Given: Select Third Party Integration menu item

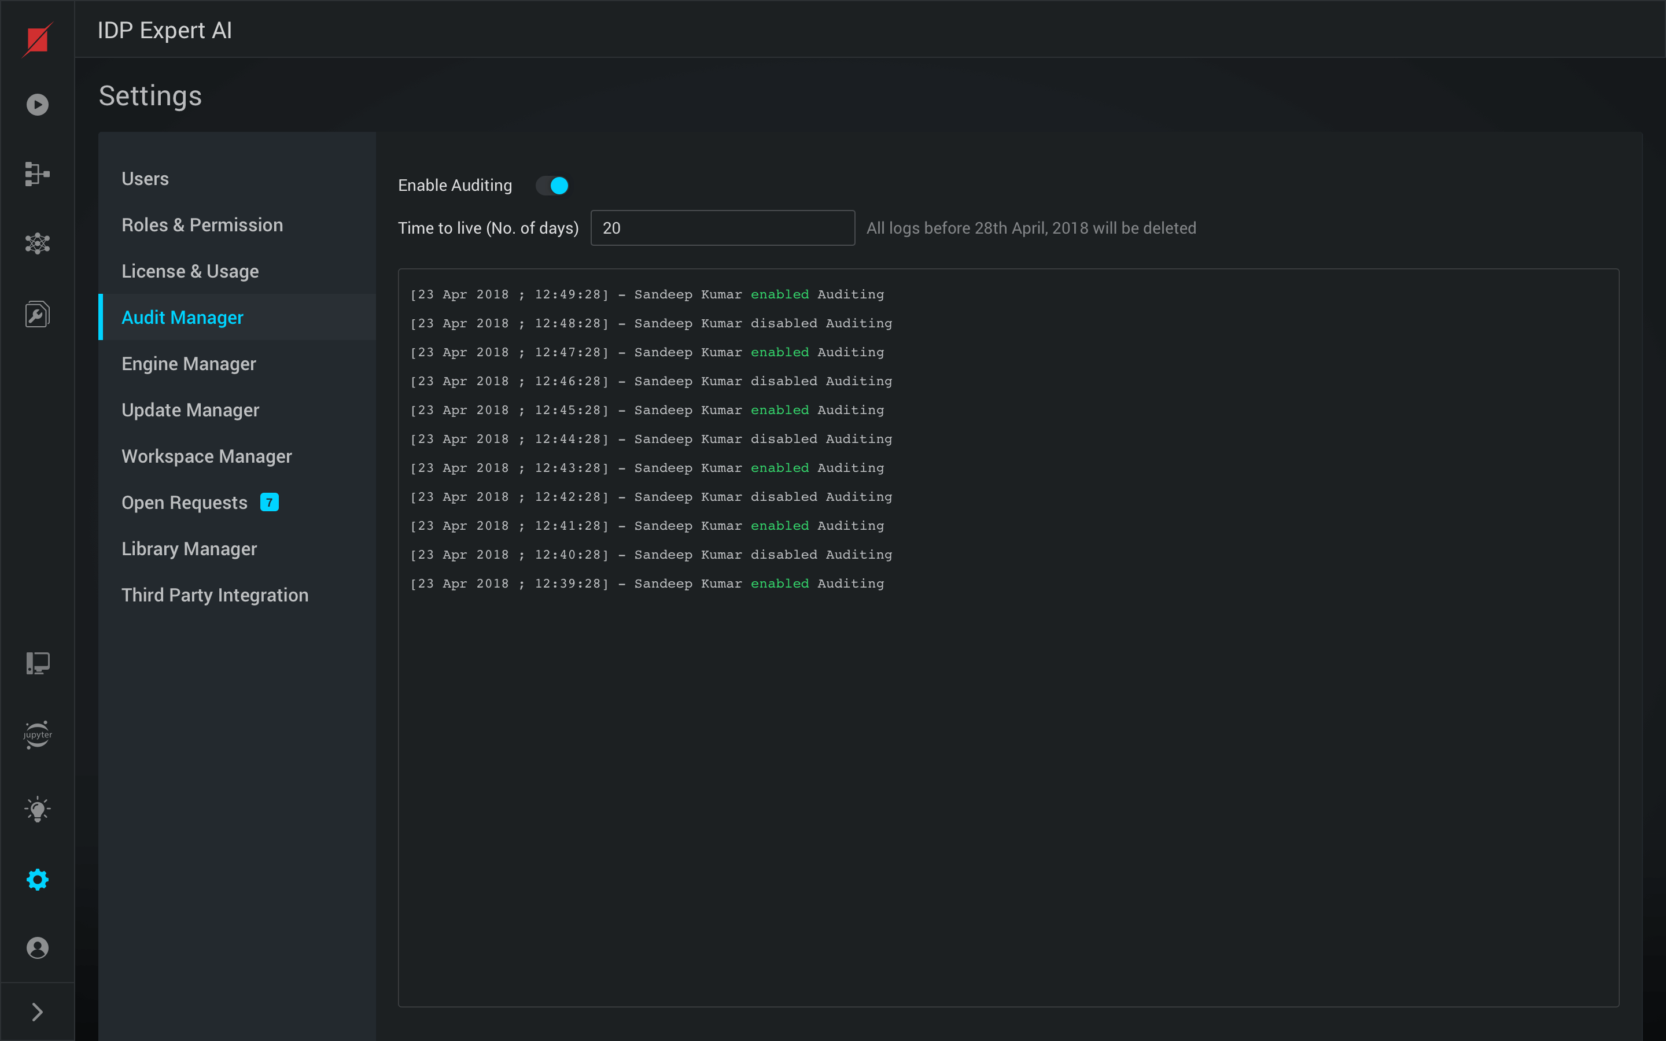Looking at the screenshot, I should tap(215, 595).
